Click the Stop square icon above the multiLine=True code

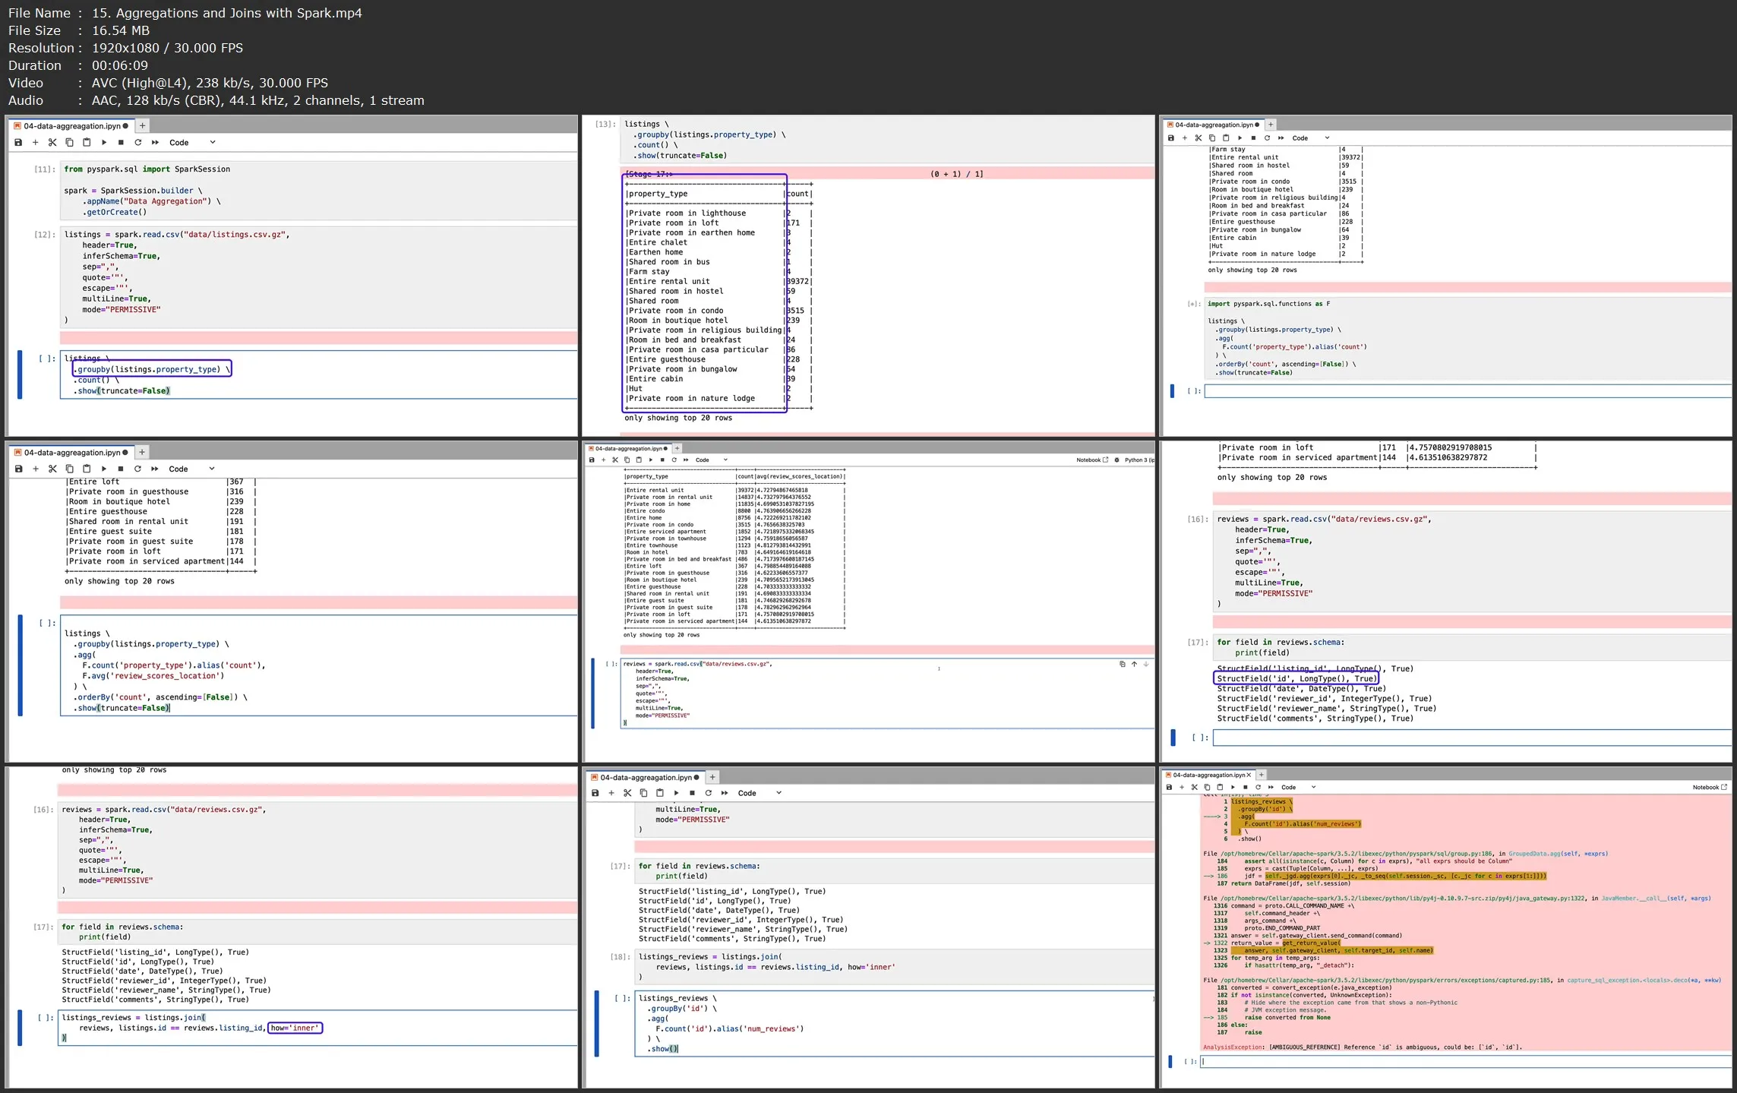click(x=692, y=793)
